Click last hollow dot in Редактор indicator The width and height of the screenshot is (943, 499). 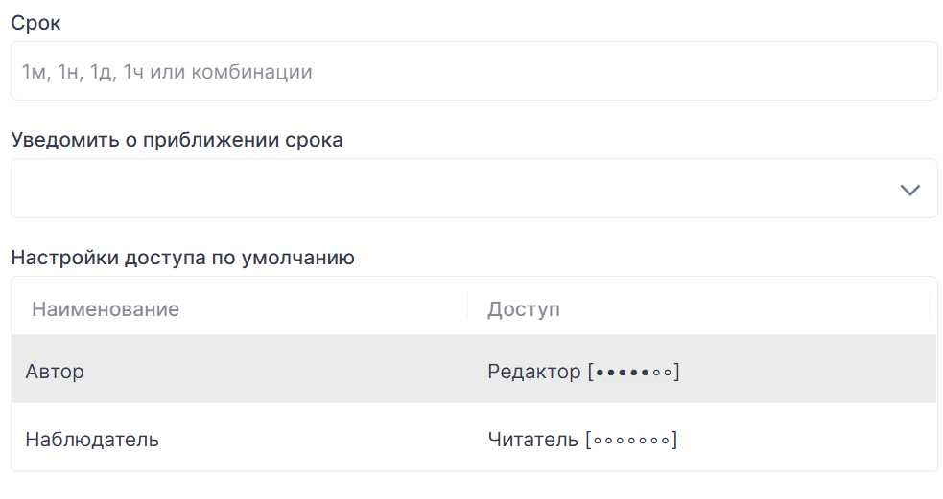(669, 372)
